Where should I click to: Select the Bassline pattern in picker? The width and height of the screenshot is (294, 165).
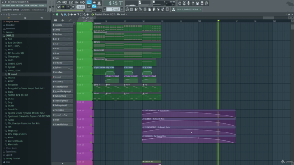[x=62, y=34]
